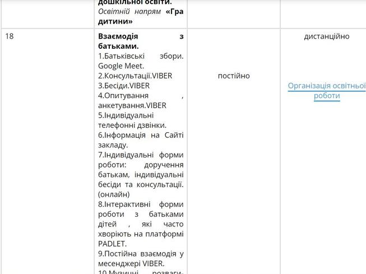Click item '1.Батьківські збори.'
The width and height of the screenshot is (366, 274).
click(x=141, y=56)
